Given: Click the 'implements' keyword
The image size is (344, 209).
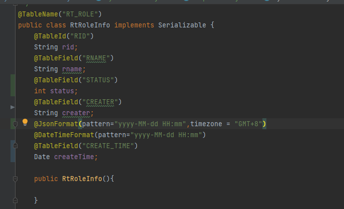Looking at the screenshot, I should [x=134, y=25].
